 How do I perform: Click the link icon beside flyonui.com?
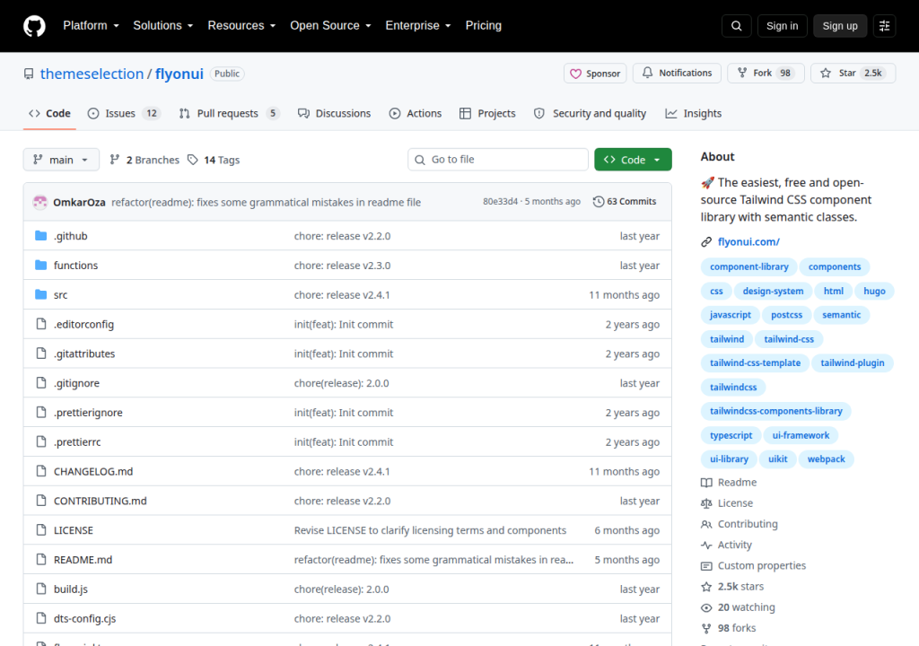(706, 242)
